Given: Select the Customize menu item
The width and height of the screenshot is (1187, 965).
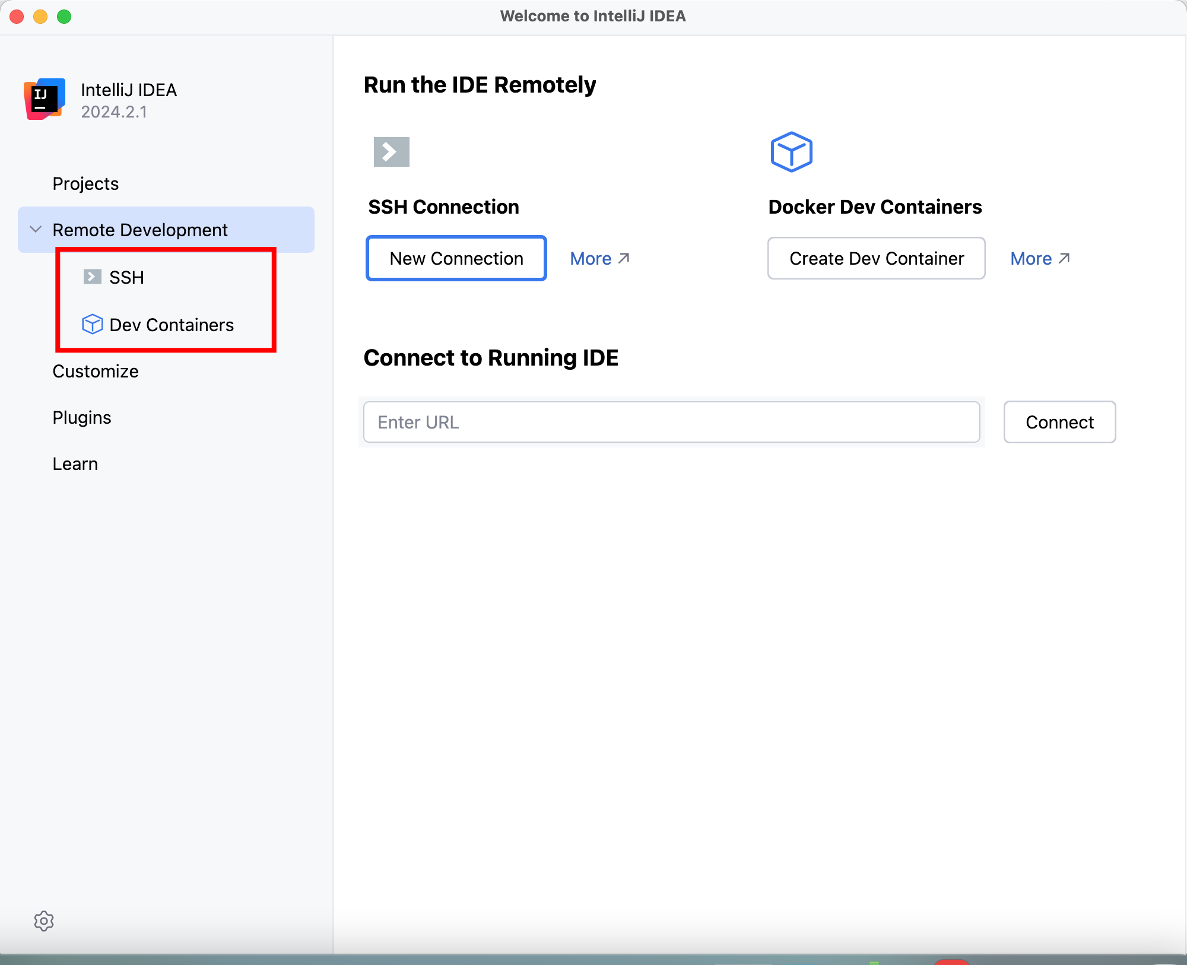Looking at the screenshot, I should (96, 372).
